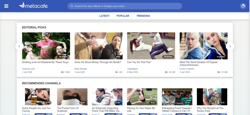
Task: Click the date text '1 Jan 2020'
Action: [27, 72]
